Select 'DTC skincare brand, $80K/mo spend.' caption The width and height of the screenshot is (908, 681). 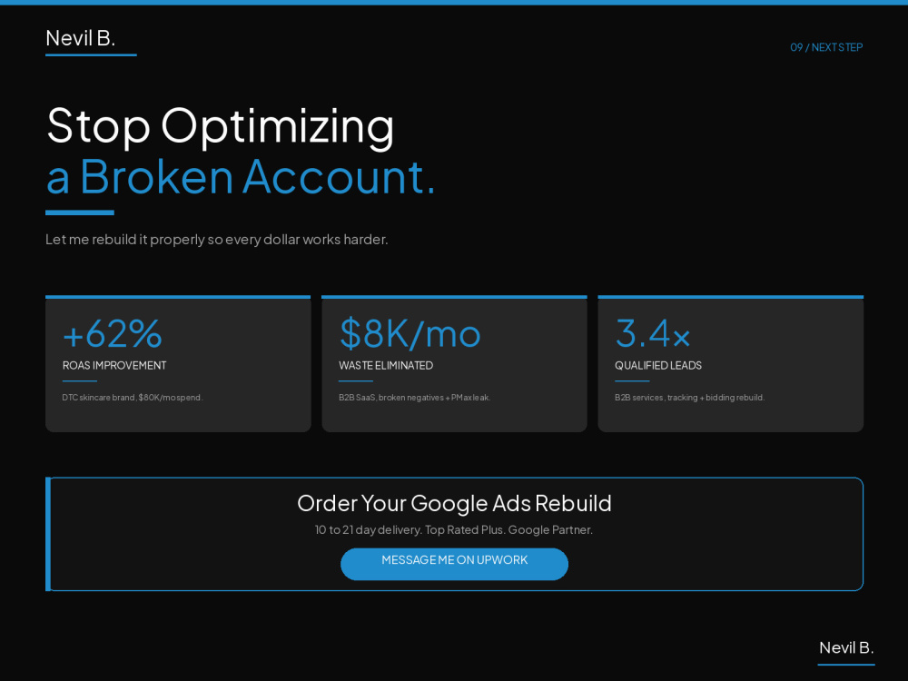click(x=132, y=398)
